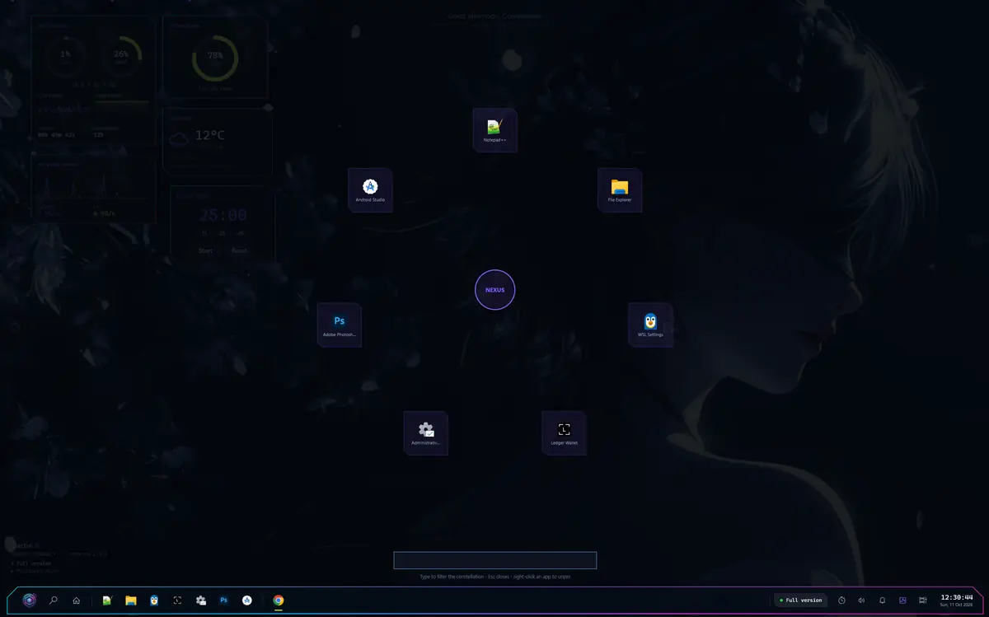The image size is (989, 617).
Task: Launch the Android Studio tile in the constellation
Action: pyautogui.click(x=370, y=190)
